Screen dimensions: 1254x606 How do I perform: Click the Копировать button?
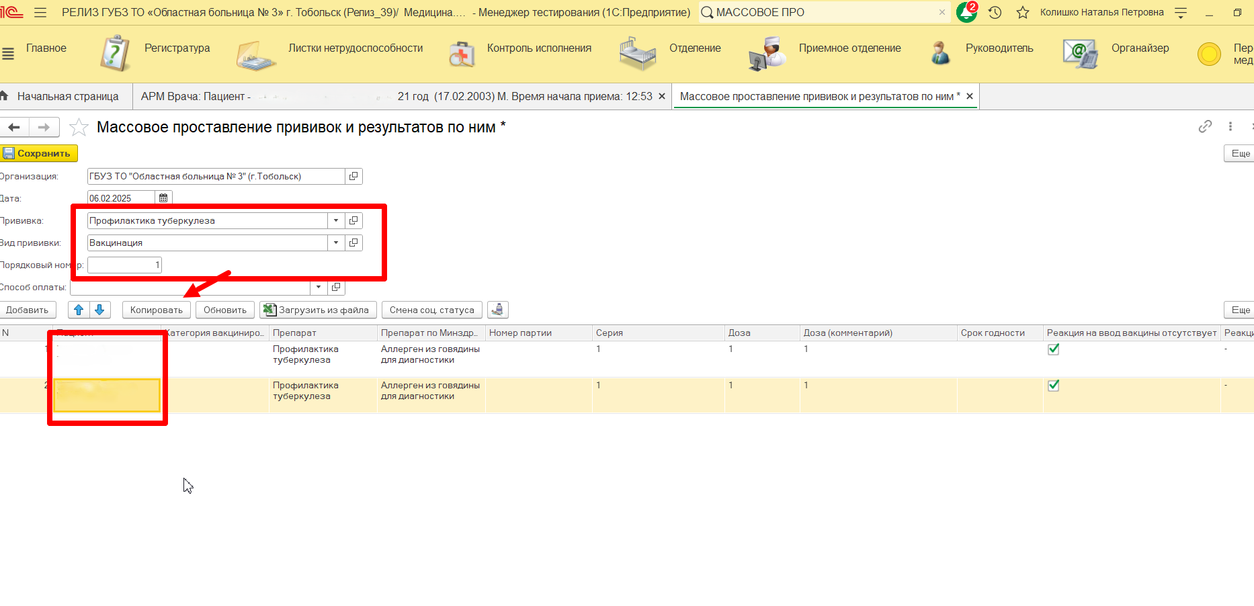pos(156,310)
